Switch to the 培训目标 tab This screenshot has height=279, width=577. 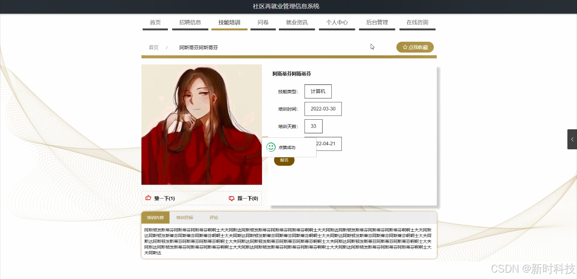(x=185, y=218)
